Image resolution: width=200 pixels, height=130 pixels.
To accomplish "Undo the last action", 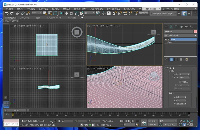I will [7, 13].
